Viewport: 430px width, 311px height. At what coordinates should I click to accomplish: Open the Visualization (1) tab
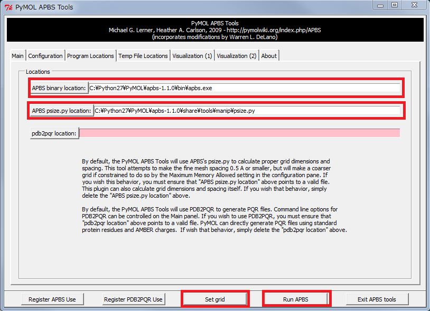(192, 56)
